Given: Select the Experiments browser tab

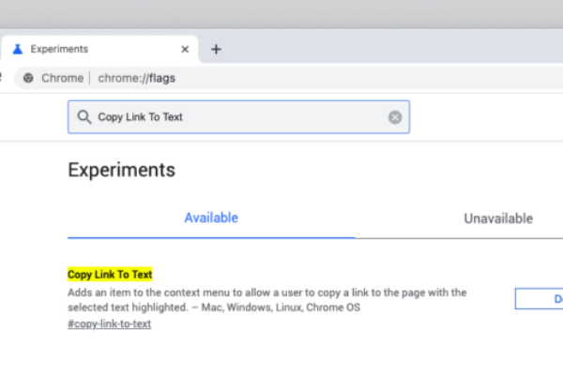Looking at the screenshot, I should pyautogui.click(x=99, y=49).
